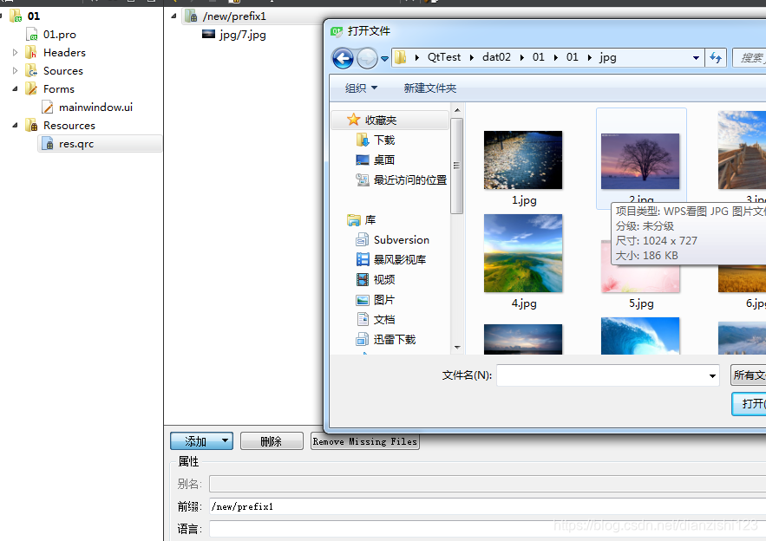Click the Headers folder icon
766x541 pixels.
(x=30, y=52)
